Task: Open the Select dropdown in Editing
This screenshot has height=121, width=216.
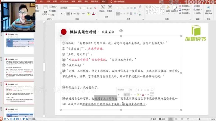Action: (198, 13)
